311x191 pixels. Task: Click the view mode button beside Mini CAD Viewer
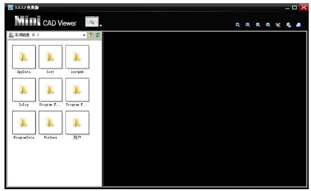pos(92,22)
